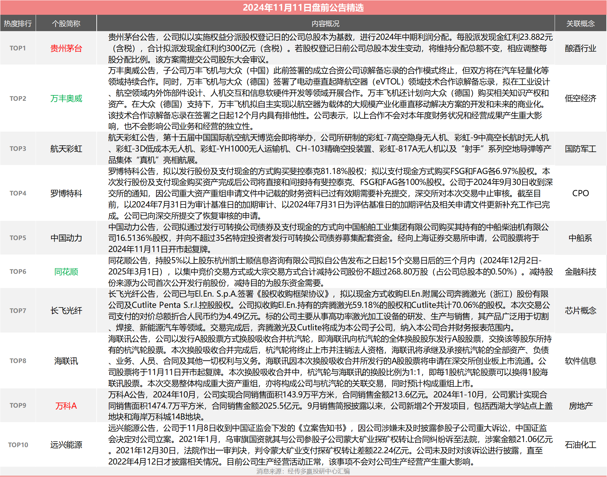The width and height of the screenshot is (607, 477).
Task: Select the TOP1 rank cell
Action: pyautogui.click(x=18, y=48)
